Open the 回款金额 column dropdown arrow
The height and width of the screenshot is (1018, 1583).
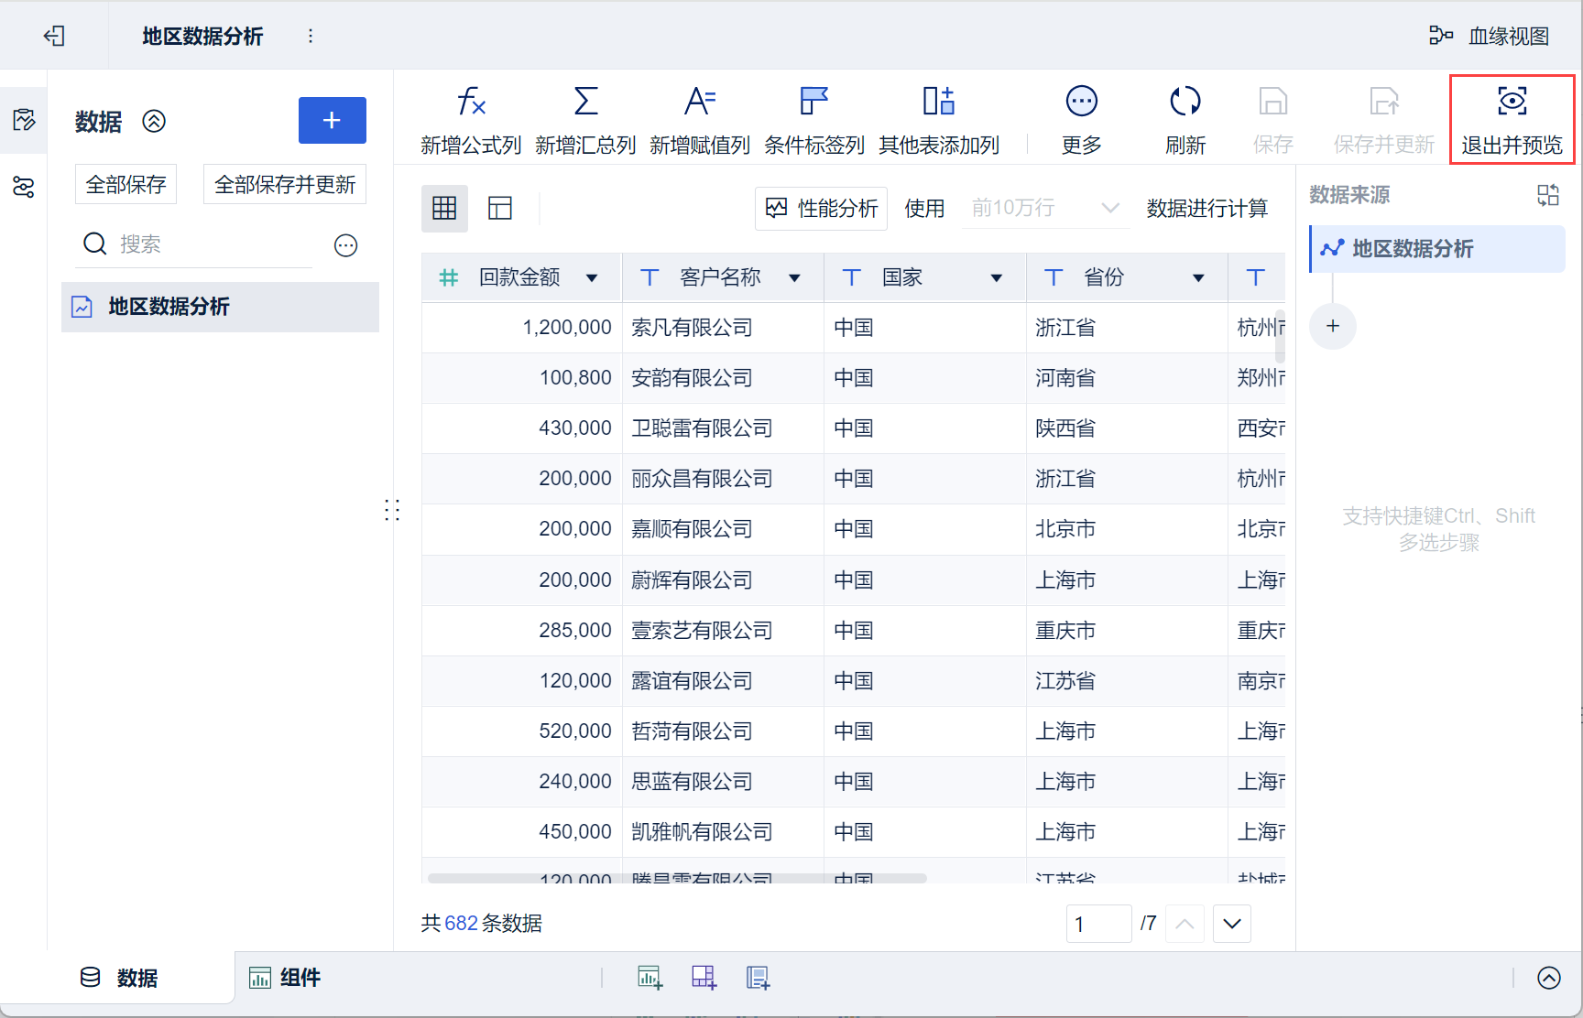click(592, 278)
